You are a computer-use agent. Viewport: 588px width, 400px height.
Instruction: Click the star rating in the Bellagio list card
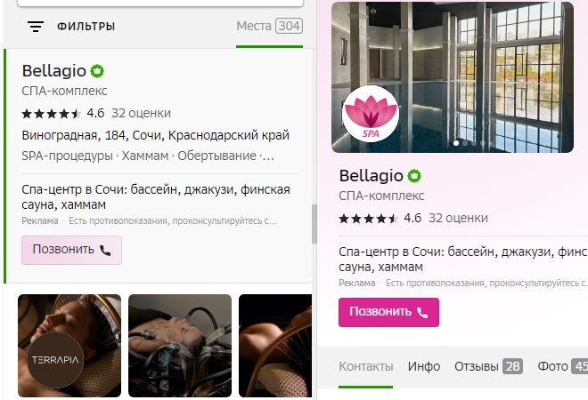point(52,114)
